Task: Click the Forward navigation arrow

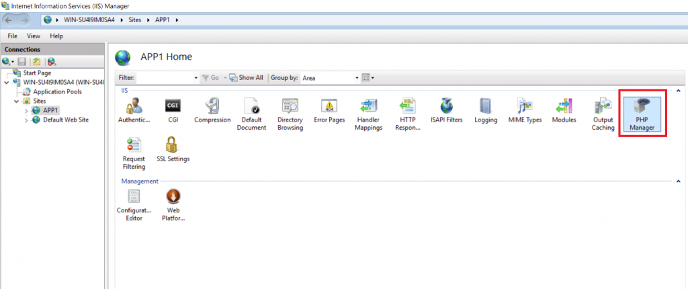Action: coord(25,20)
